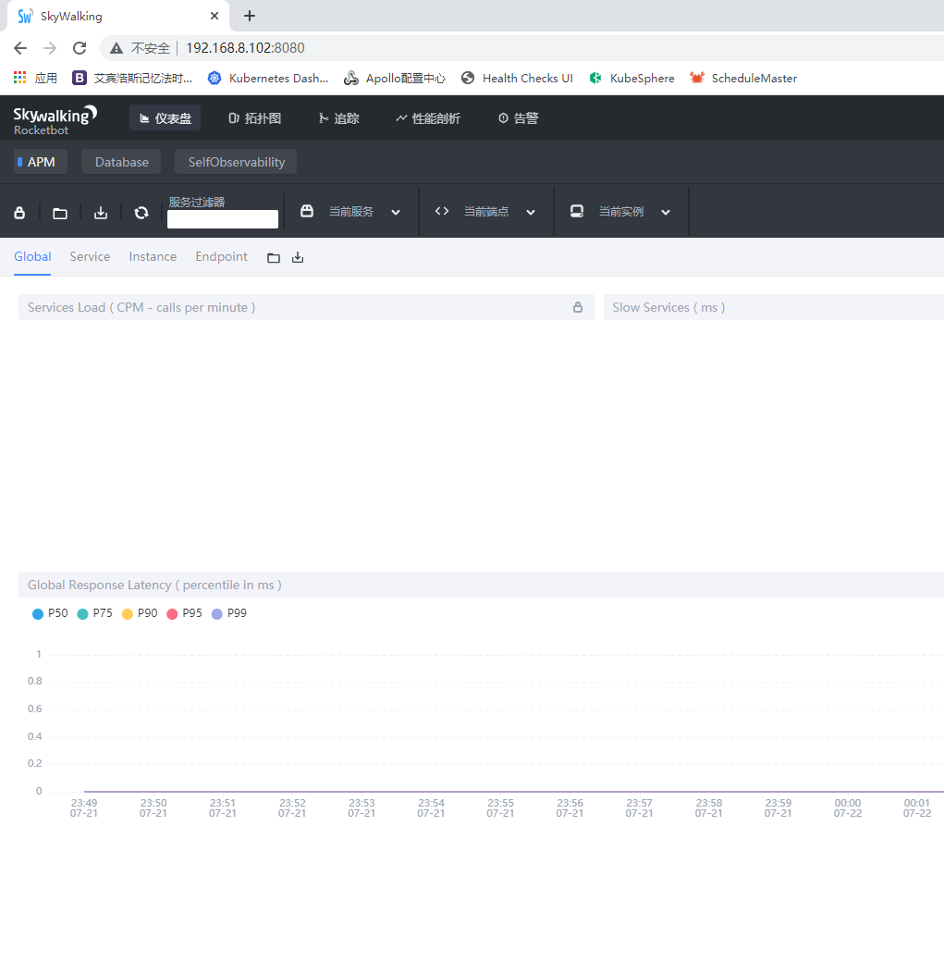
Task: Open the dashboard templates folder icon
Action: point(59,212)
